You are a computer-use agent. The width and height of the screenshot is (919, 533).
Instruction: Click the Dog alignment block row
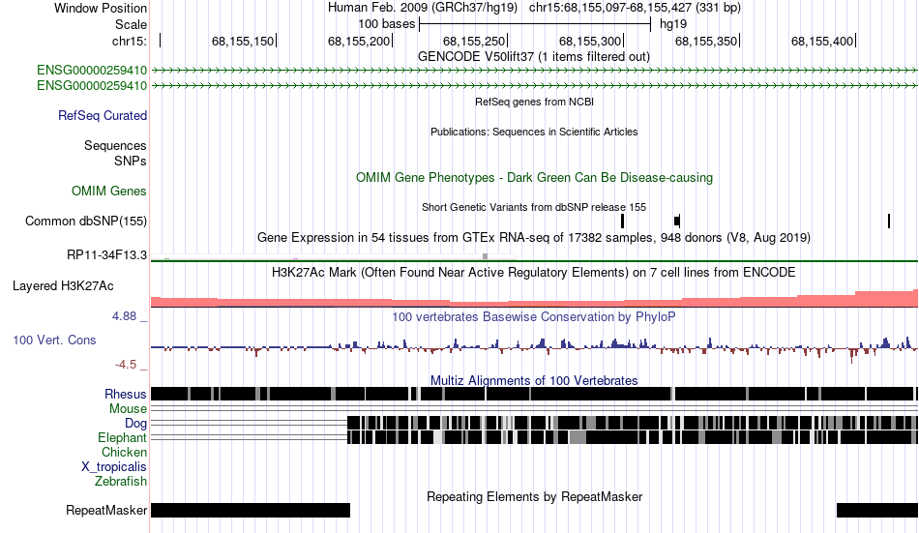pyautogui.click(x=633, y=423)
